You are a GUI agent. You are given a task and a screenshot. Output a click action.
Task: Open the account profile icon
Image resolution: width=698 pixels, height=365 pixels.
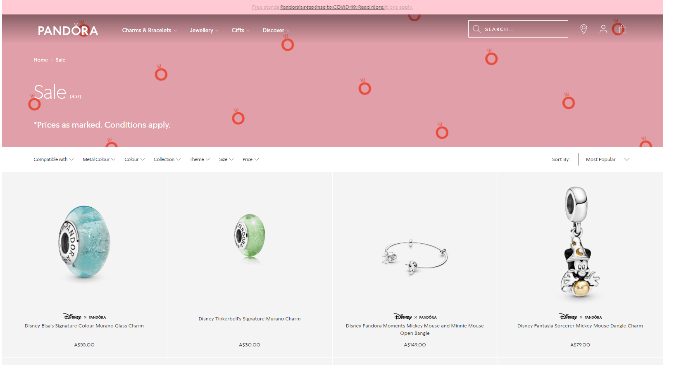603,29
